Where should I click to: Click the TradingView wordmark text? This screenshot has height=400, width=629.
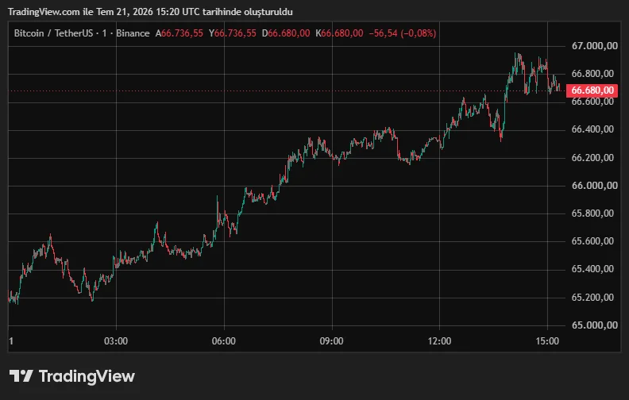[87, 376]
